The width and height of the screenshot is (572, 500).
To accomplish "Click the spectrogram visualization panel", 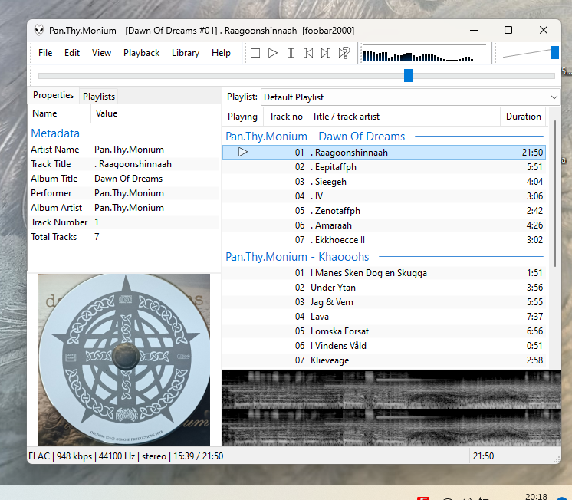I will coord(392,409).
